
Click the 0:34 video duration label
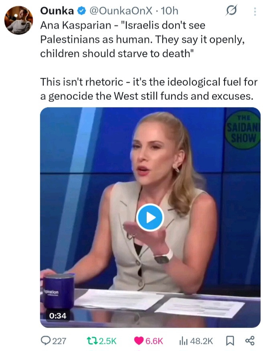(58, 316)
